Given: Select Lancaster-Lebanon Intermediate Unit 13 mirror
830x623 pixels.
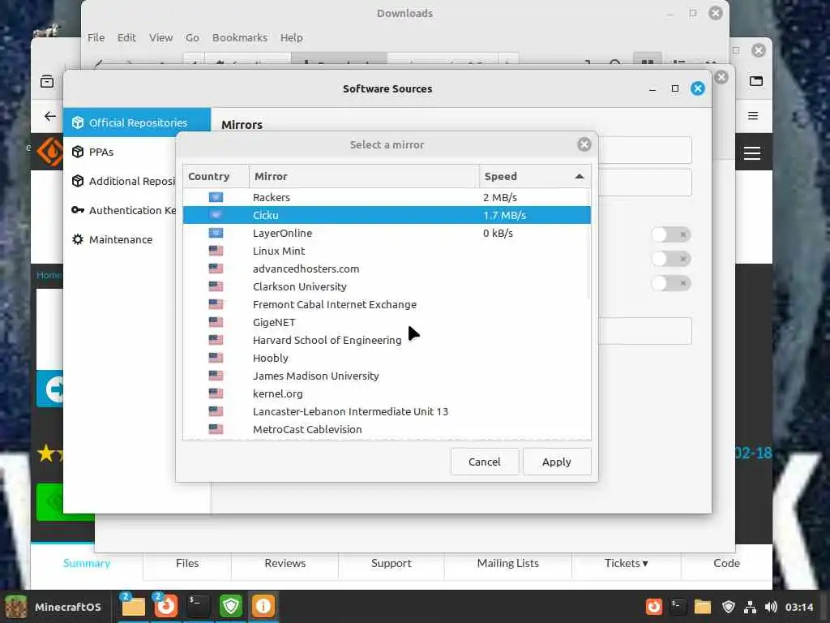Looking at the screenshot, I should (387, 411).
